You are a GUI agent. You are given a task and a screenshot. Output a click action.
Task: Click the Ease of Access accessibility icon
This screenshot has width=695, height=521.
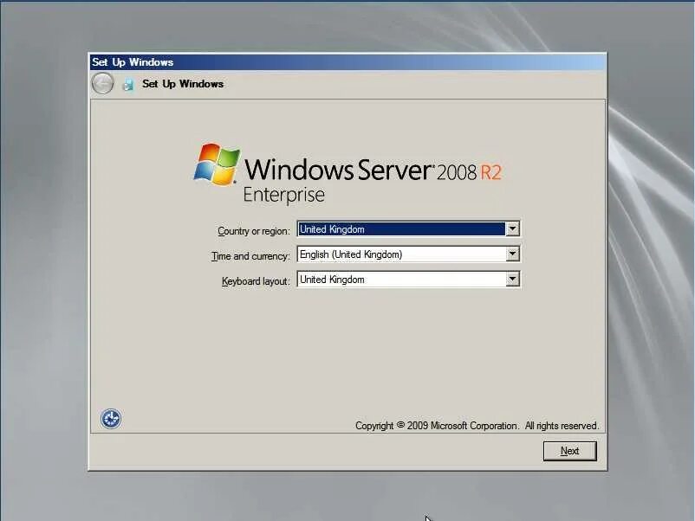110,418
